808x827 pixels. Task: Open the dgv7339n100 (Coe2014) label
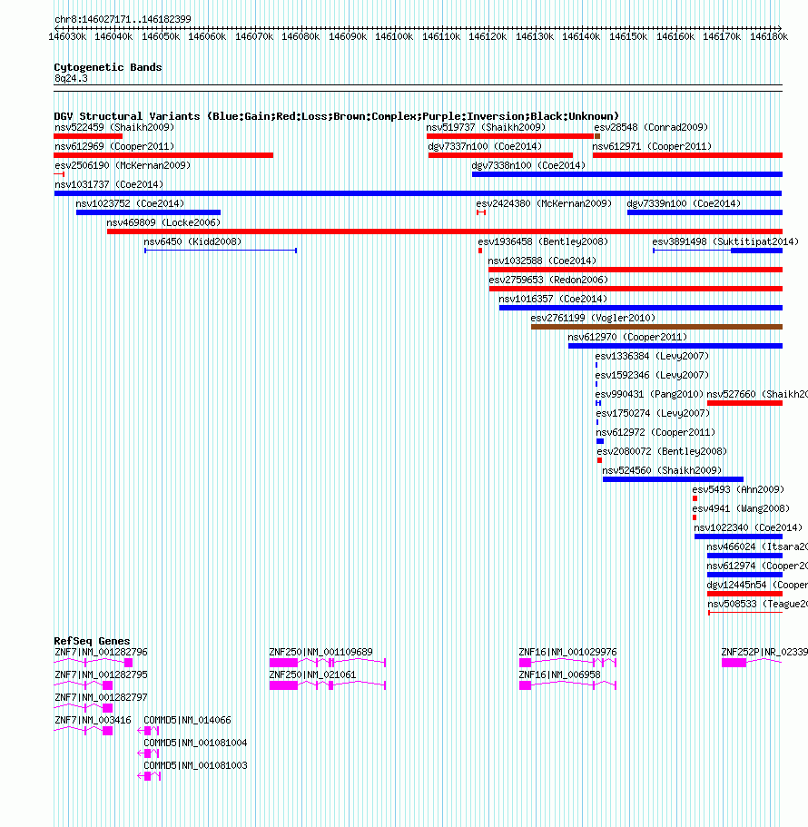pos(684,203)
